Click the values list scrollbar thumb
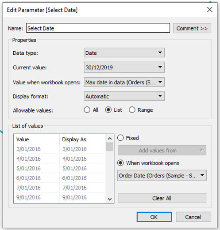The image size is (220, 230). tap(110, 147)
